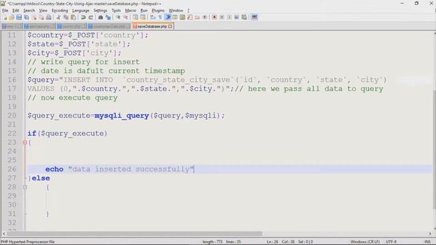Open the Document Map panel icon
Screen dimensions: 436x245
(x=183, y=17)
